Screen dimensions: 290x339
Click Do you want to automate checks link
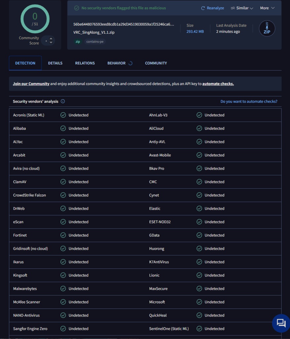coord(249,101)
